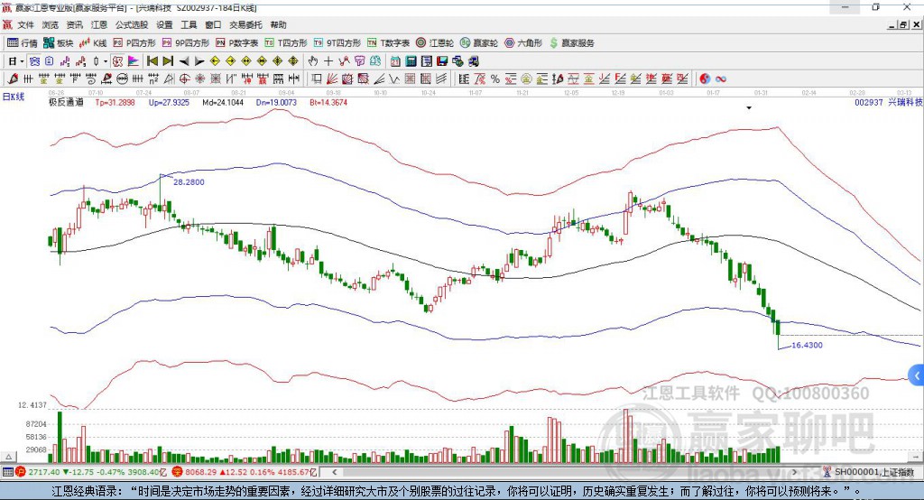Open the 资讯 menu
This screenshot has height=500, width=924.
[74, 24]
